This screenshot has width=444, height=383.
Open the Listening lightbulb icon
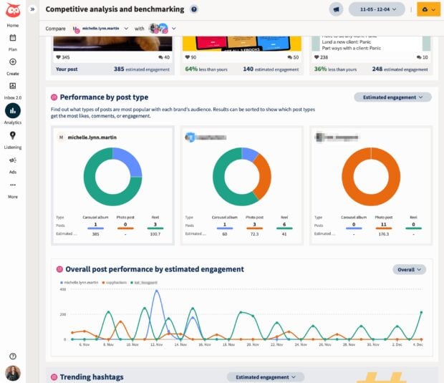click(13, 135)
